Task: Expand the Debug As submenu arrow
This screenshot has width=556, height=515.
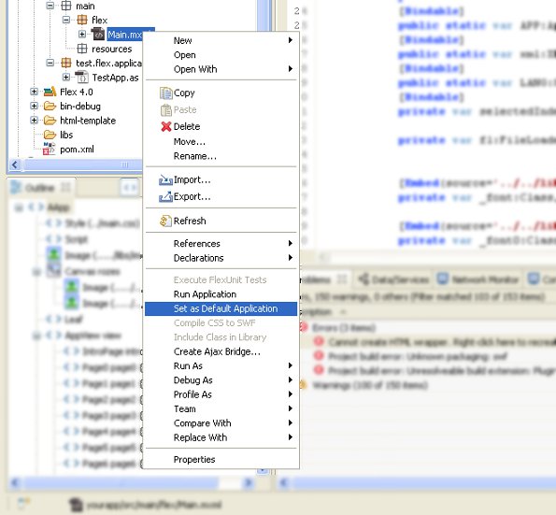Action: tap(291, 379)
